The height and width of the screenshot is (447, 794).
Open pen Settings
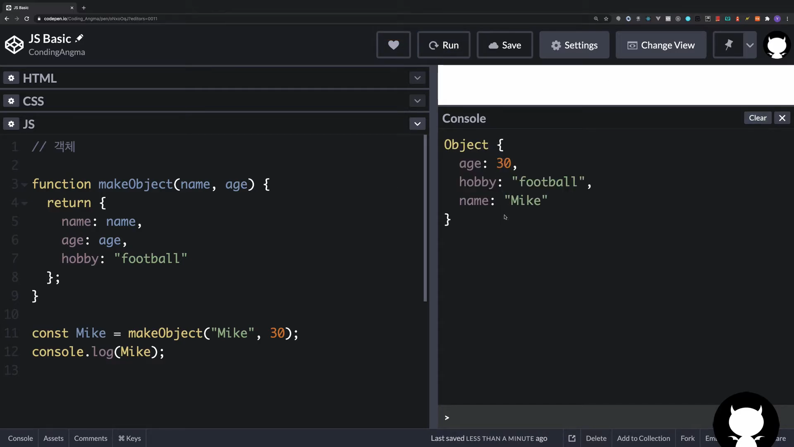pos(574,45)
